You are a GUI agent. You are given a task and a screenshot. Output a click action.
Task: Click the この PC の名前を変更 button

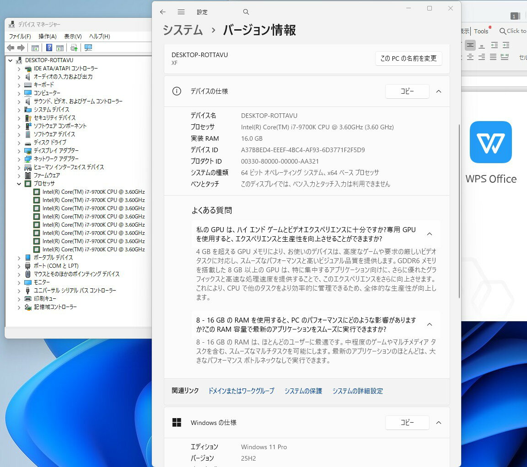tap(409, 58)
